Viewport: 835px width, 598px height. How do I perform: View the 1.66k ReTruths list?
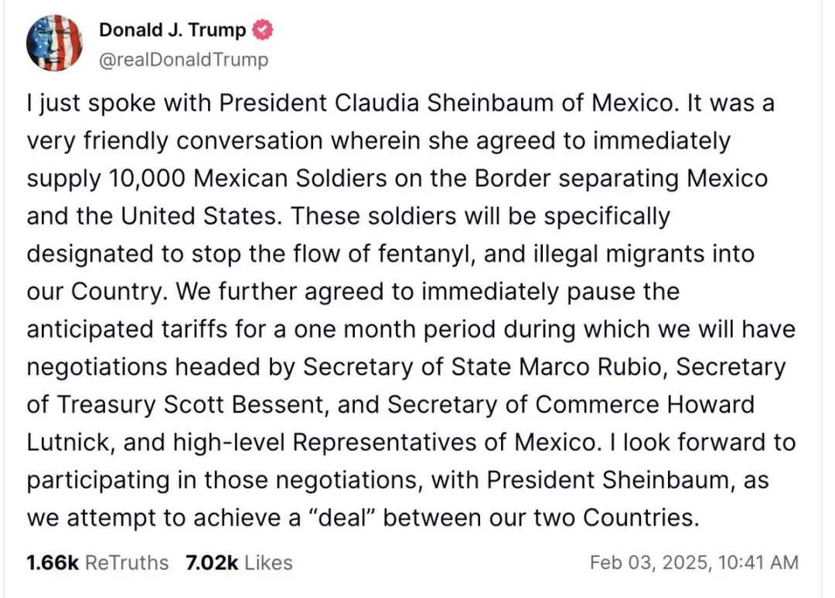pyautogui.click(x=97, y=562)
